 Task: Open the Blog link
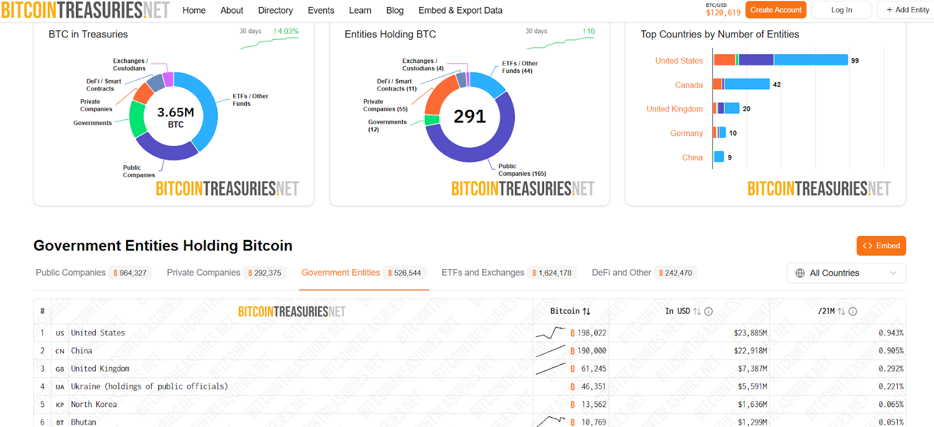(395, 11)
